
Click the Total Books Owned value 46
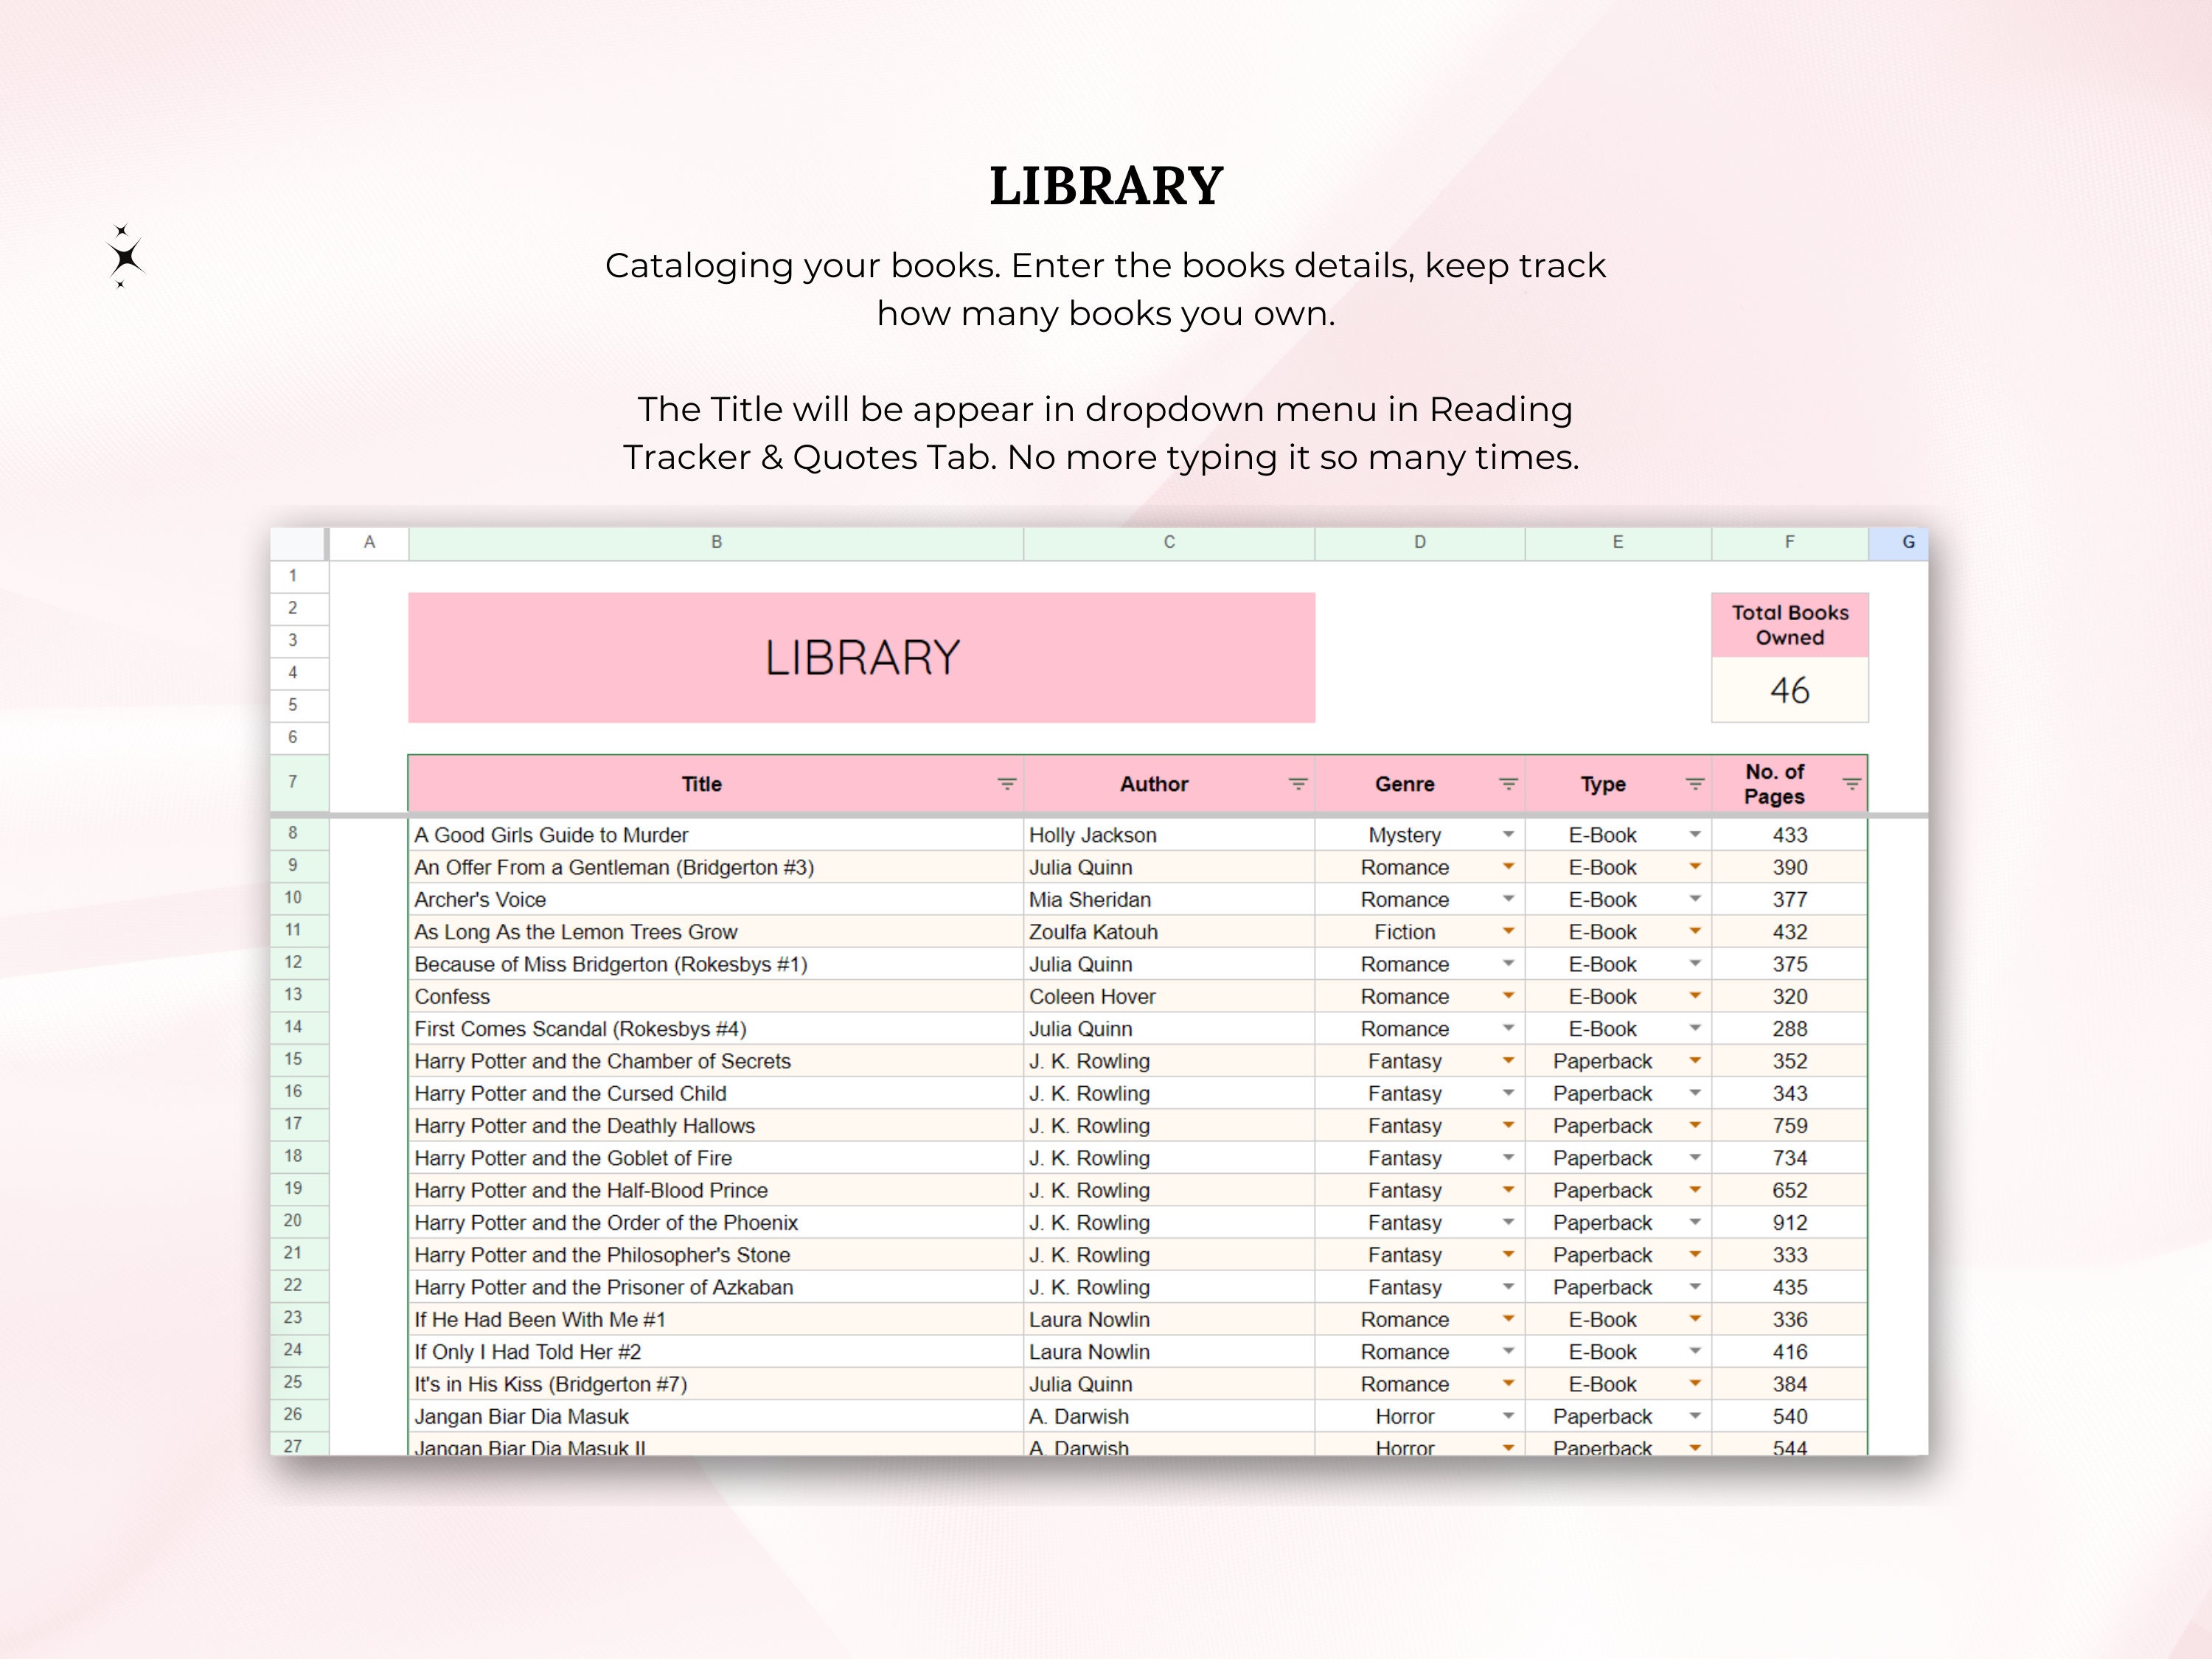(1790, 690)
